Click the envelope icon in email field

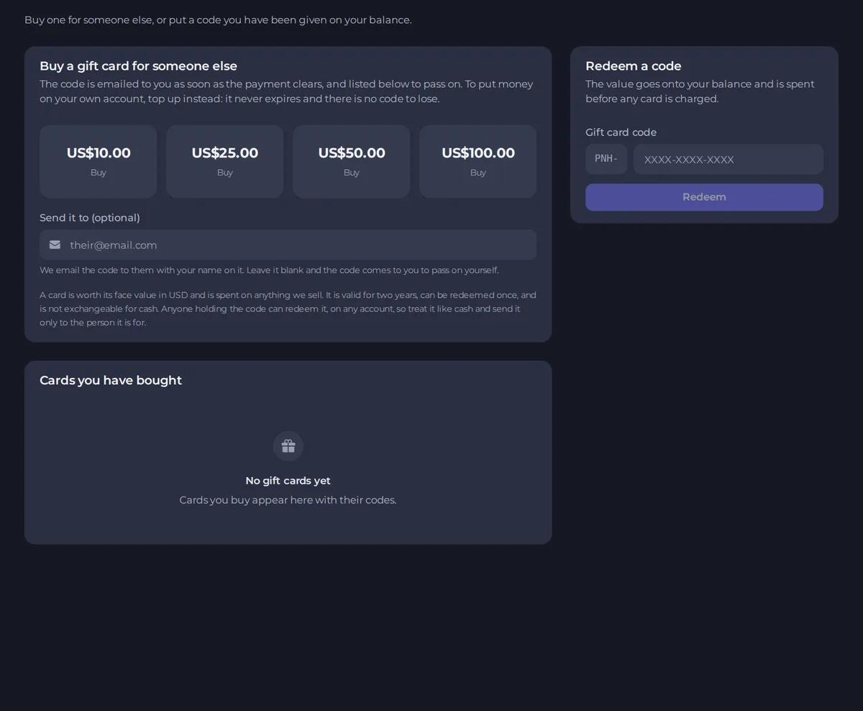tap(55, 245)
